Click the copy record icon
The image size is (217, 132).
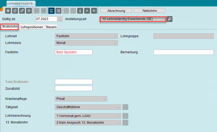[15, 11]
